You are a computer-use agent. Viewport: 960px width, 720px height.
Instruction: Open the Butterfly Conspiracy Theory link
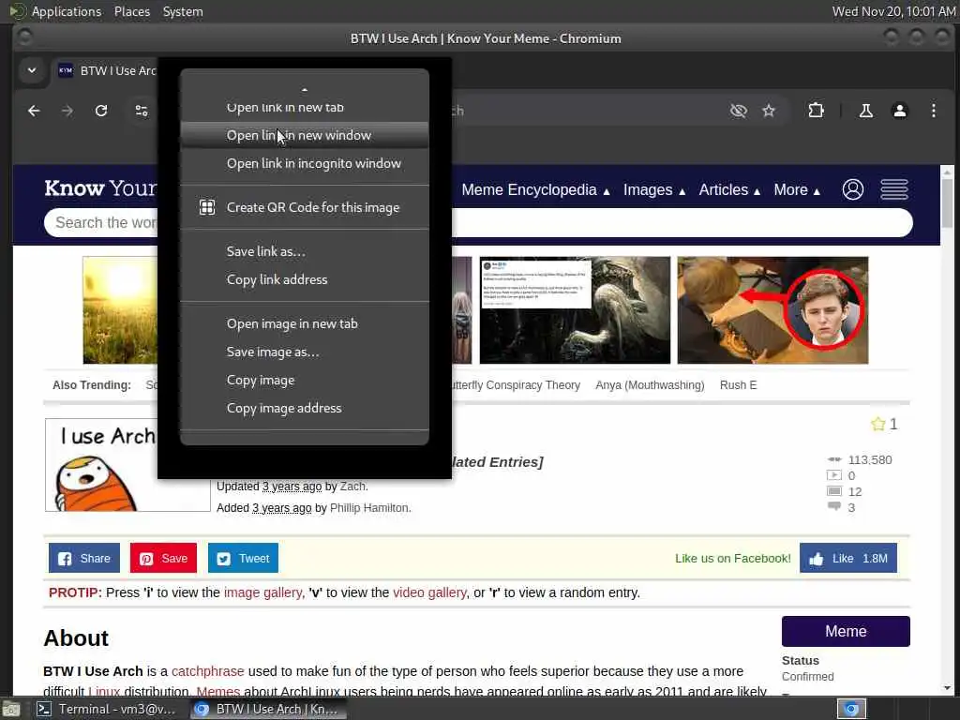click(517, 385)
